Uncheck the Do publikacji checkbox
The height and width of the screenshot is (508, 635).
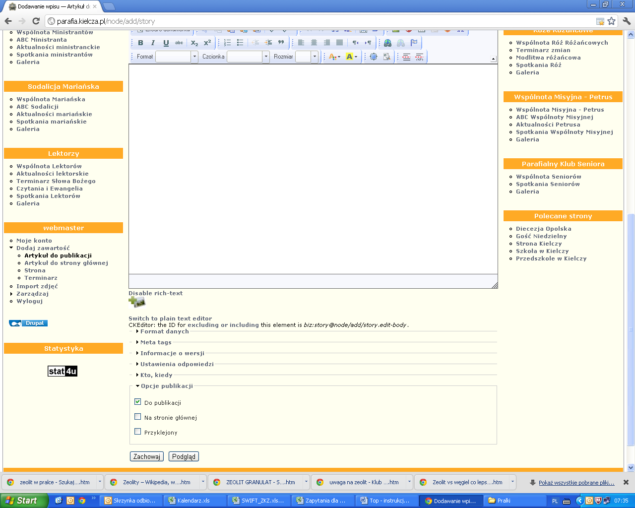(x=138, y=402)
